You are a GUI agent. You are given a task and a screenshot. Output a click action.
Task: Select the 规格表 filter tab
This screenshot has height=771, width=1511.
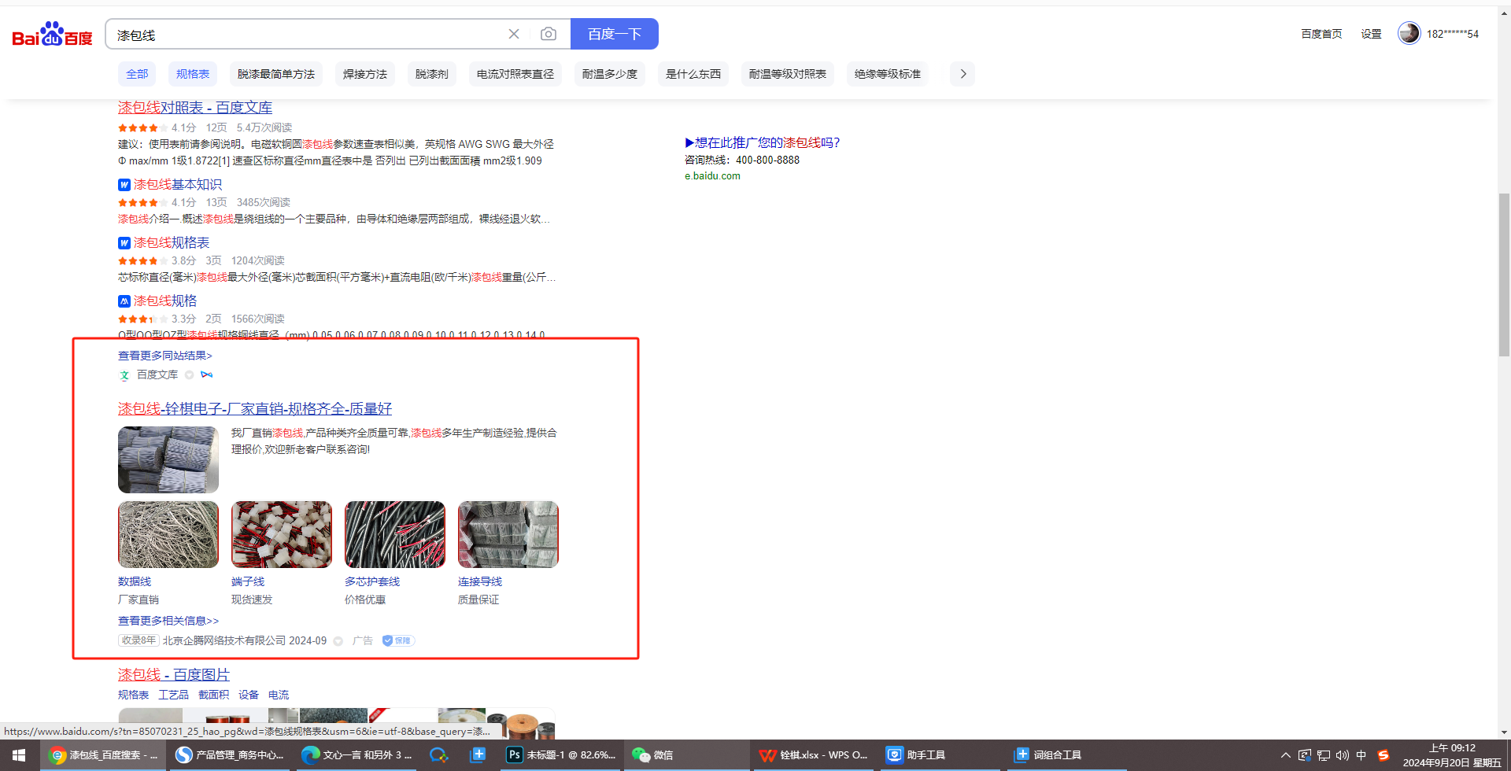point(192,74)
